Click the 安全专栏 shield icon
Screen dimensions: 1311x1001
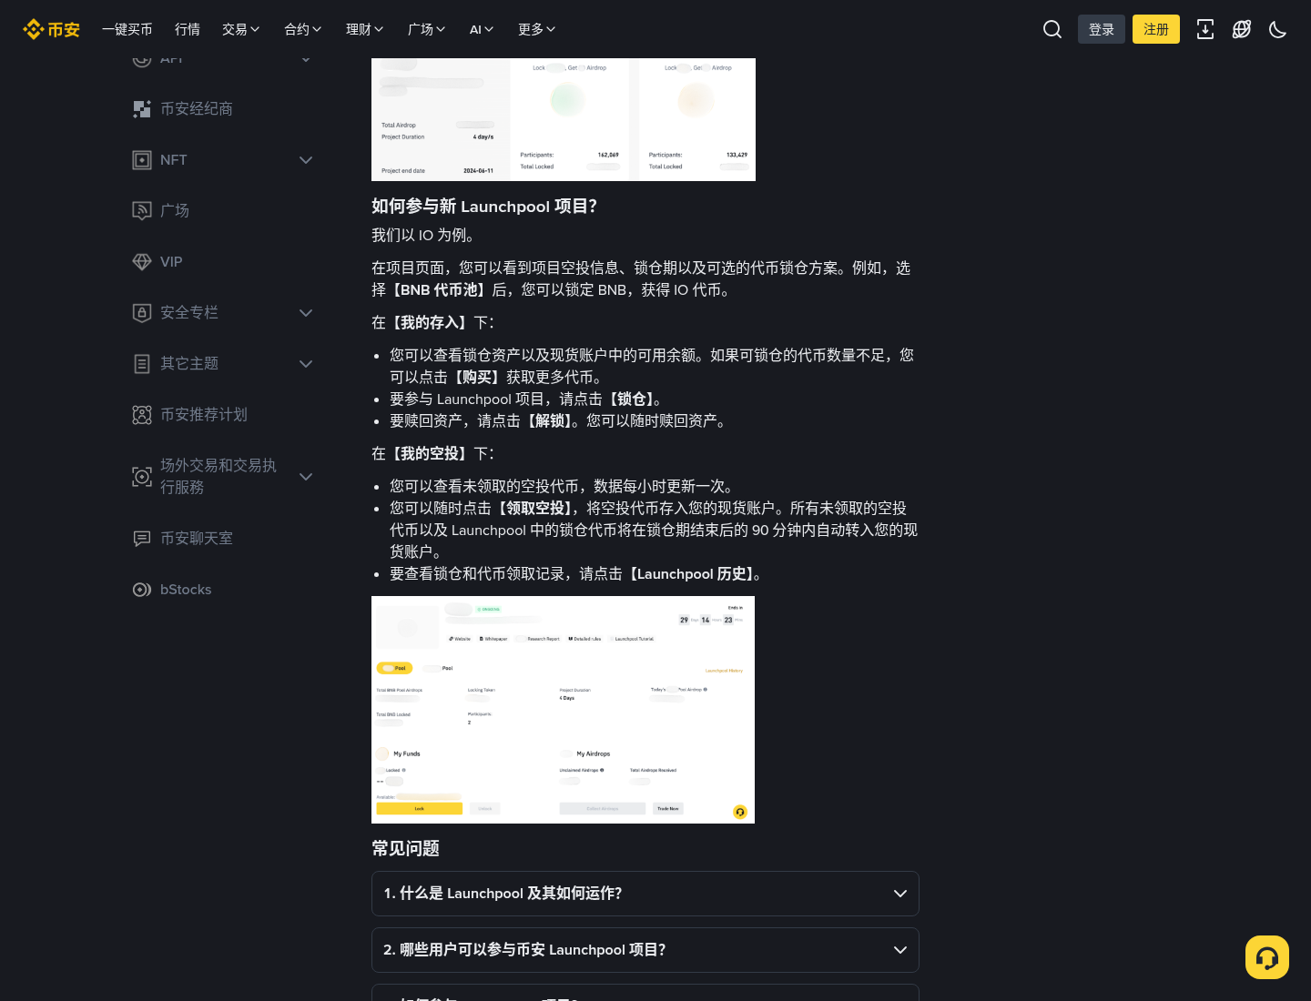click(x=142, y=313)
